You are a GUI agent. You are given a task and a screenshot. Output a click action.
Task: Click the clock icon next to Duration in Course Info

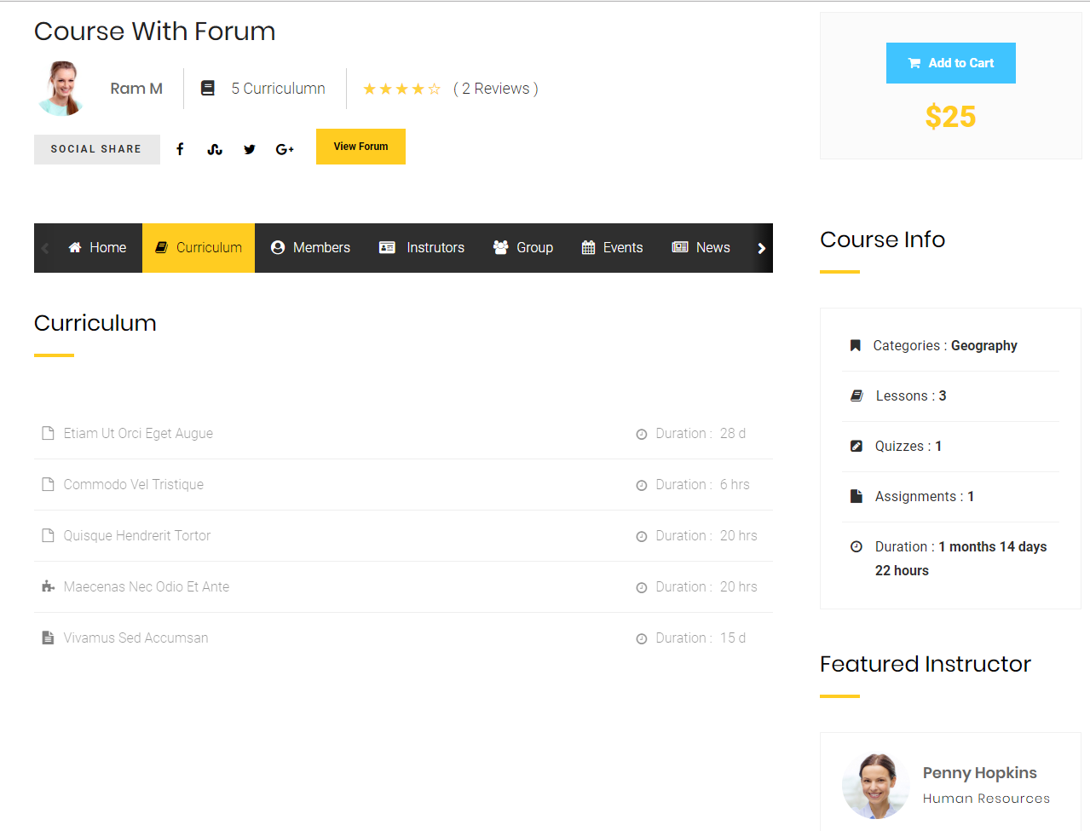(856, 546)
